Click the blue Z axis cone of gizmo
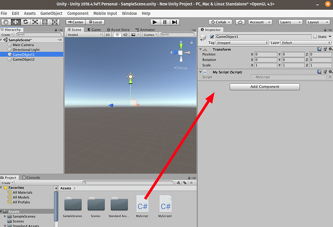 point(175,52)
